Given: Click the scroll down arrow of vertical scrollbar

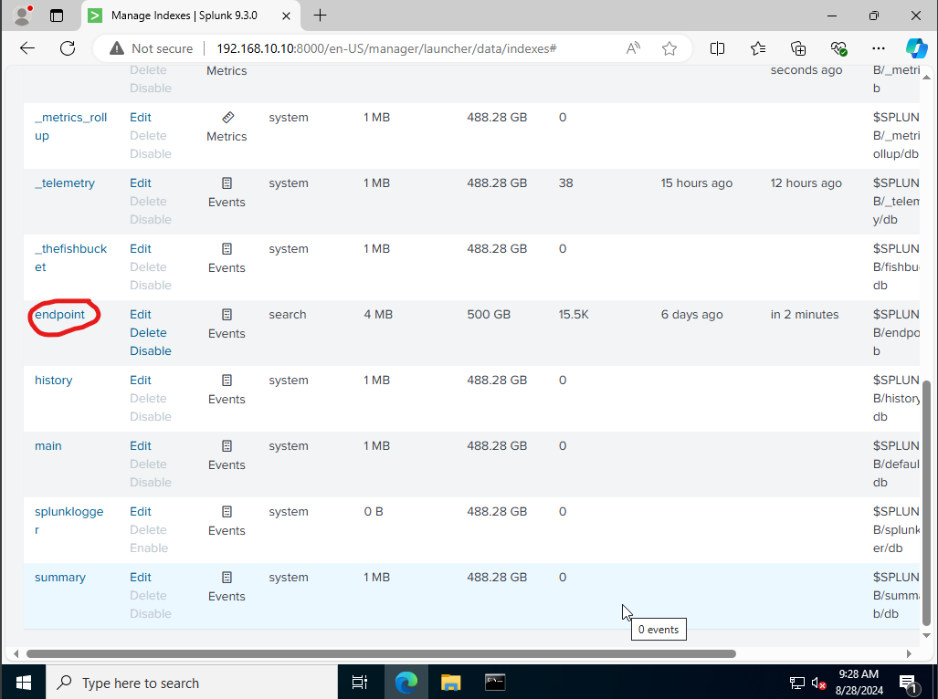Looking at the screenshot, I should pos(926,636).
